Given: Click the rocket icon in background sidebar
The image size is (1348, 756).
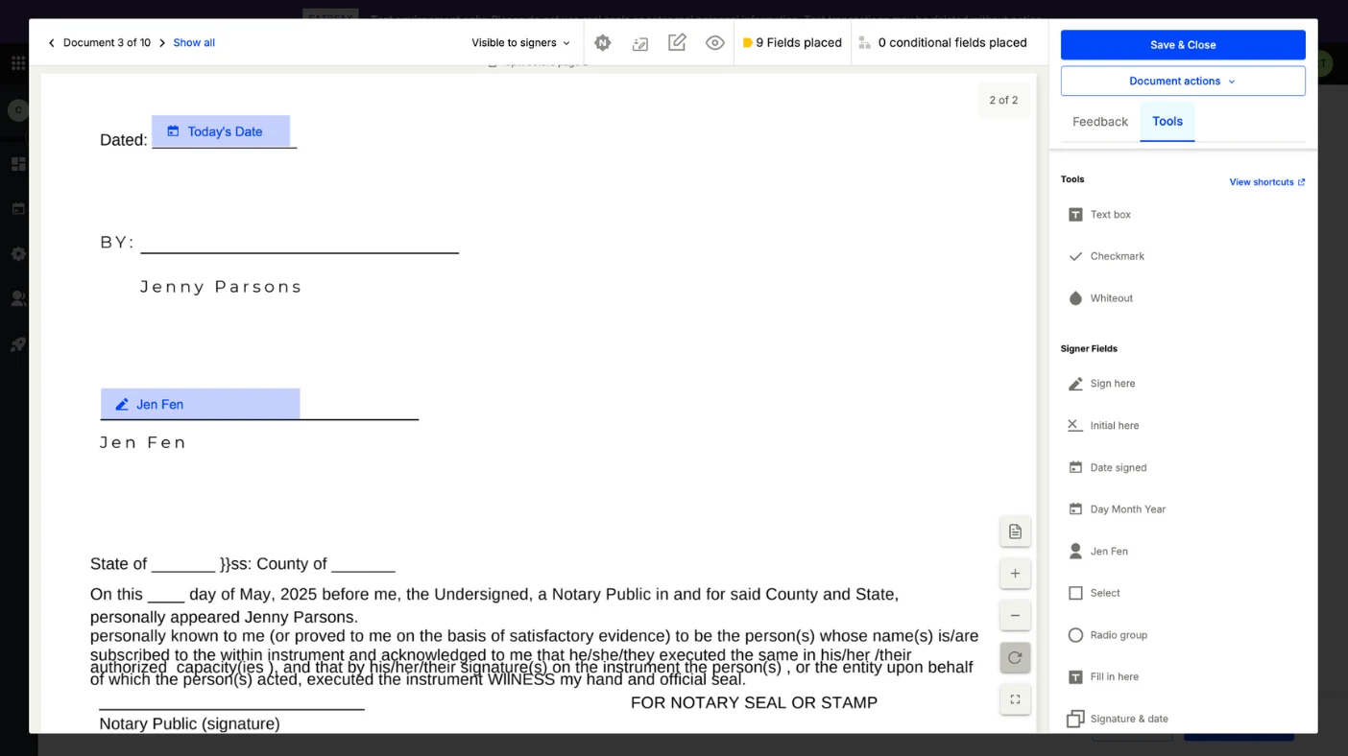Looking at the screenshot, I should pos(18,344).
